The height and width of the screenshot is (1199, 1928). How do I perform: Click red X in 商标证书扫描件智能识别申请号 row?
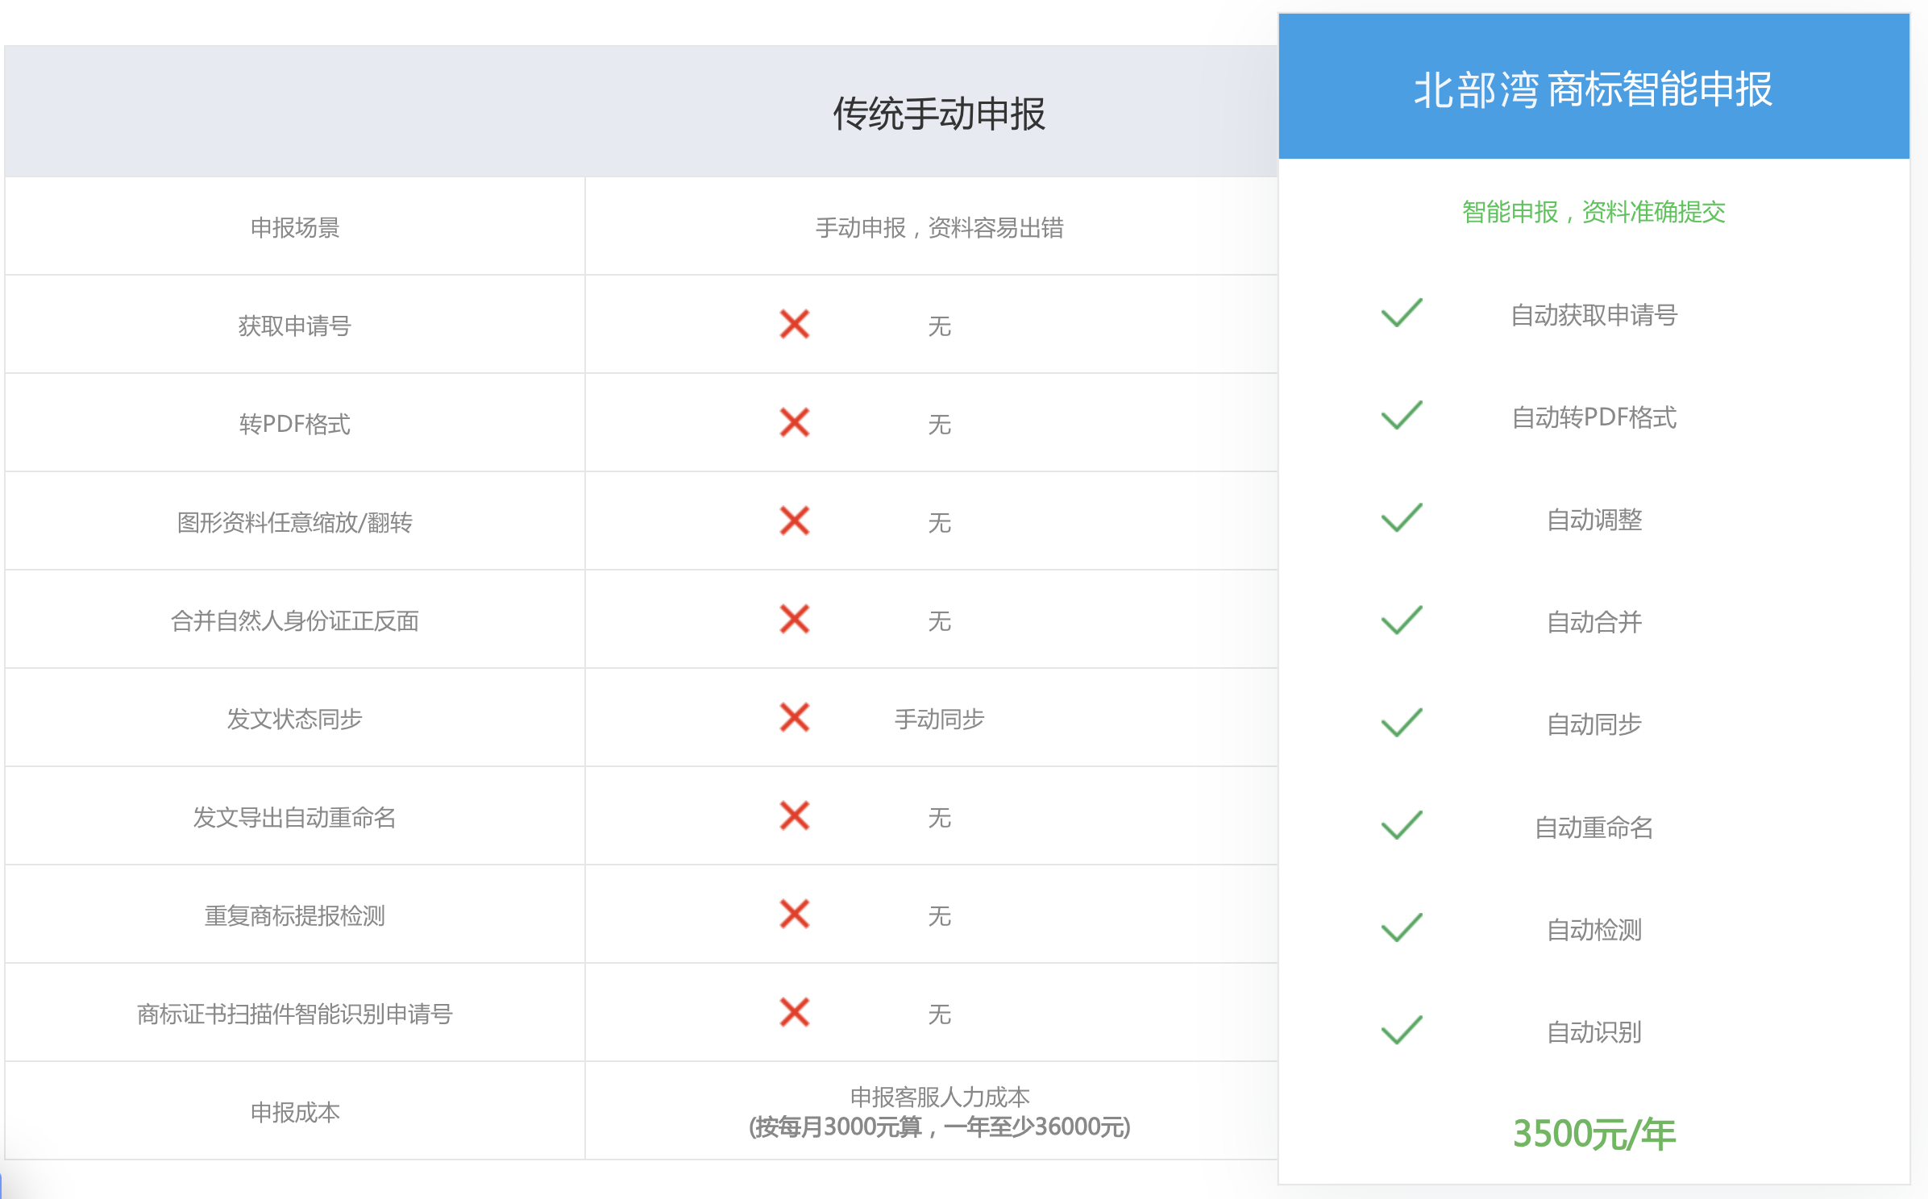794,1013
